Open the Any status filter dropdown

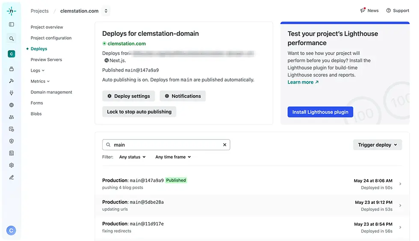(132, 157)
